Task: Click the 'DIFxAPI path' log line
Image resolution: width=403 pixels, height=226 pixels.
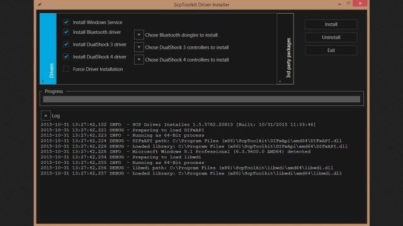Action: 191,141
